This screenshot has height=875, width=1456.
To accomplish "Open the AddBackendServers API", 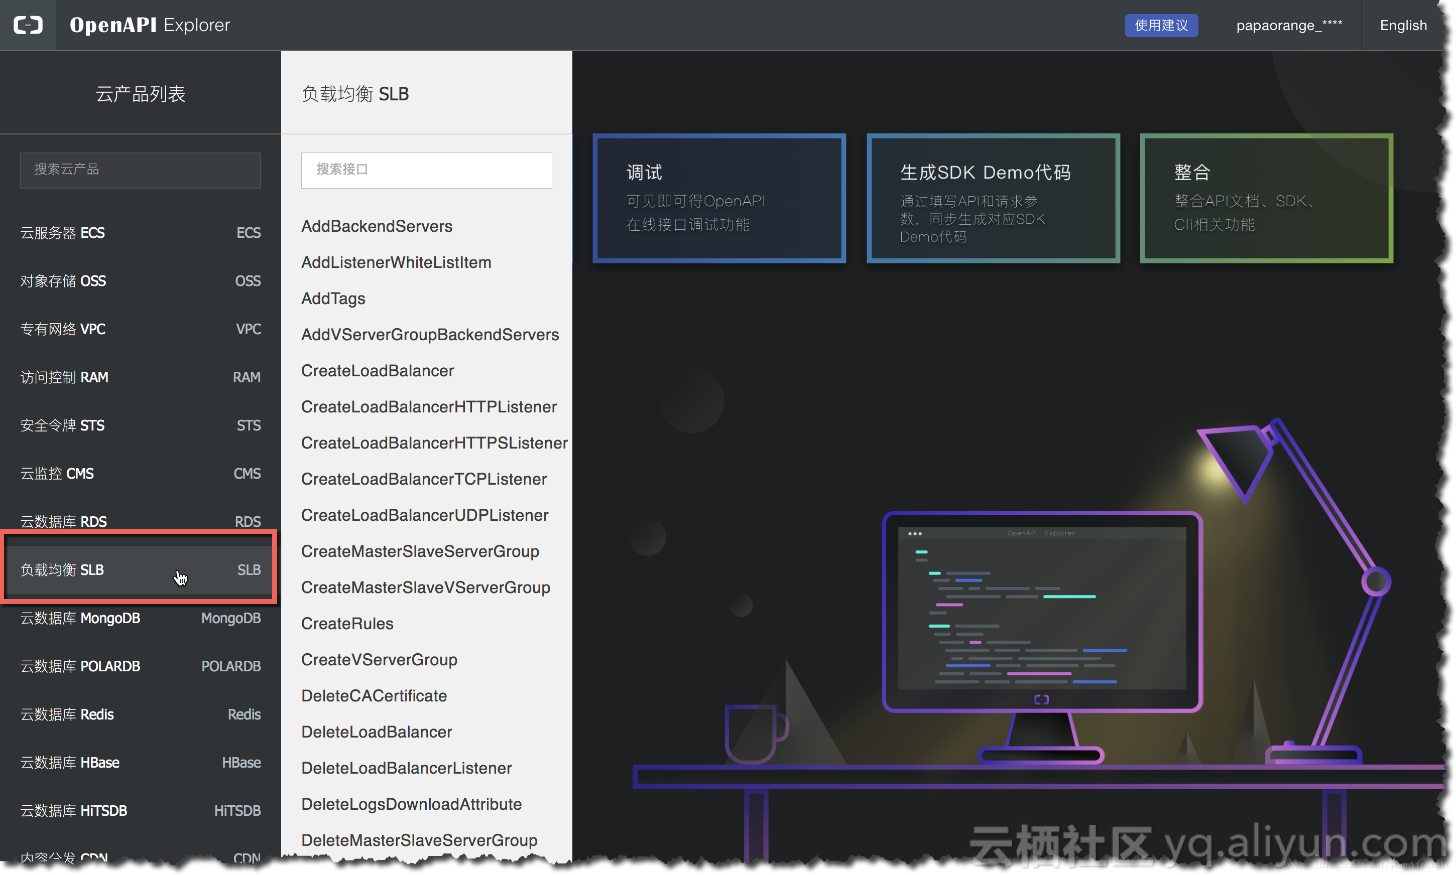I will (x=377, y=226).
